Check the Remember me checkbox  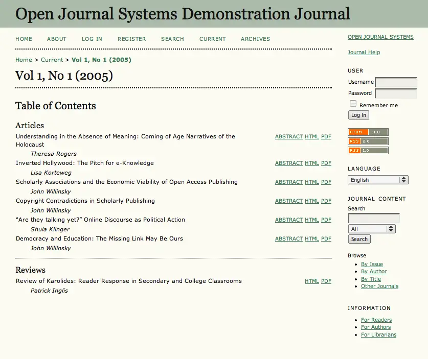353,104
